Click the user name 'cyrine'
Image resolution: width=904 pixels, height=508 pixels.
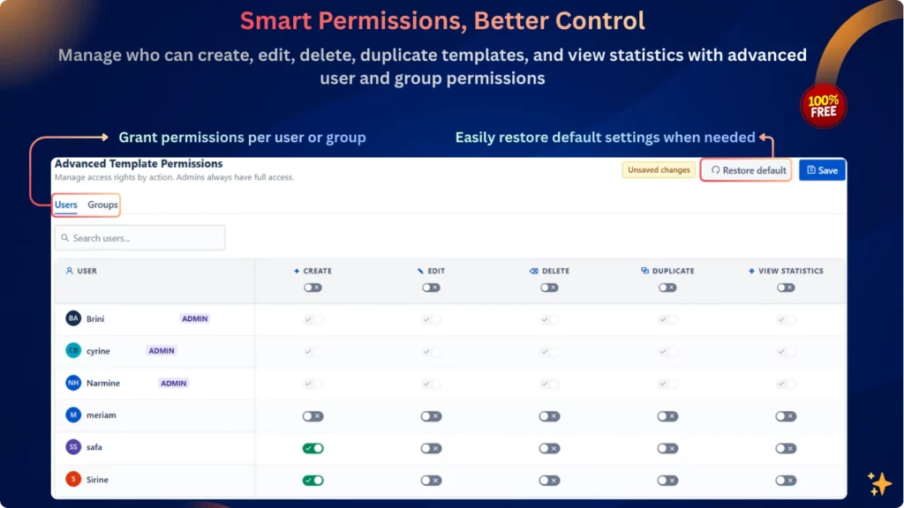98,351
